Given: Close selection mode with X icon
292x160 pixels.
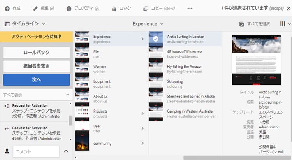Looking at the screenshot, I should click(x=288, y=9).
